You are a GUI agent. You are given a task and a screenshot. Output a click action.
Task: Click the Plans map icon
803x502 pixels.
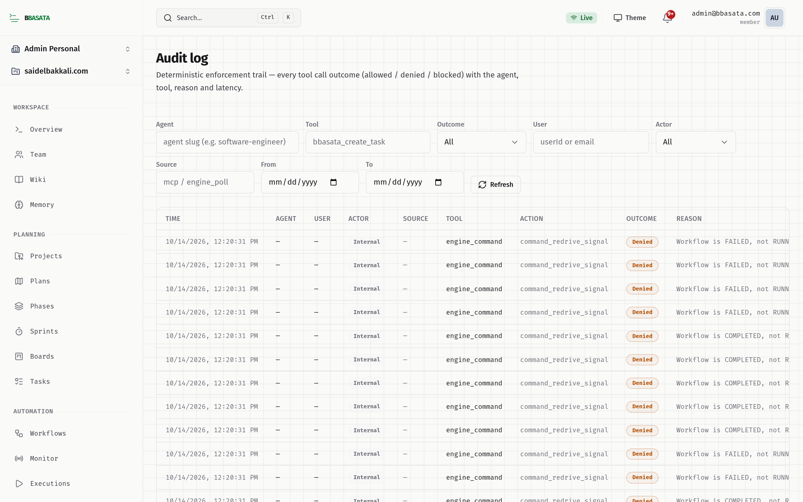point(19,281)
